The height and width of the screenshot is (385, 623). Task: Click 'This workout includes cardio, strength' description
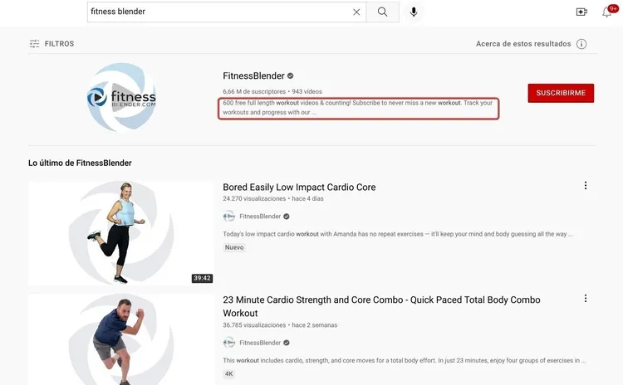[x=404, y=360]
